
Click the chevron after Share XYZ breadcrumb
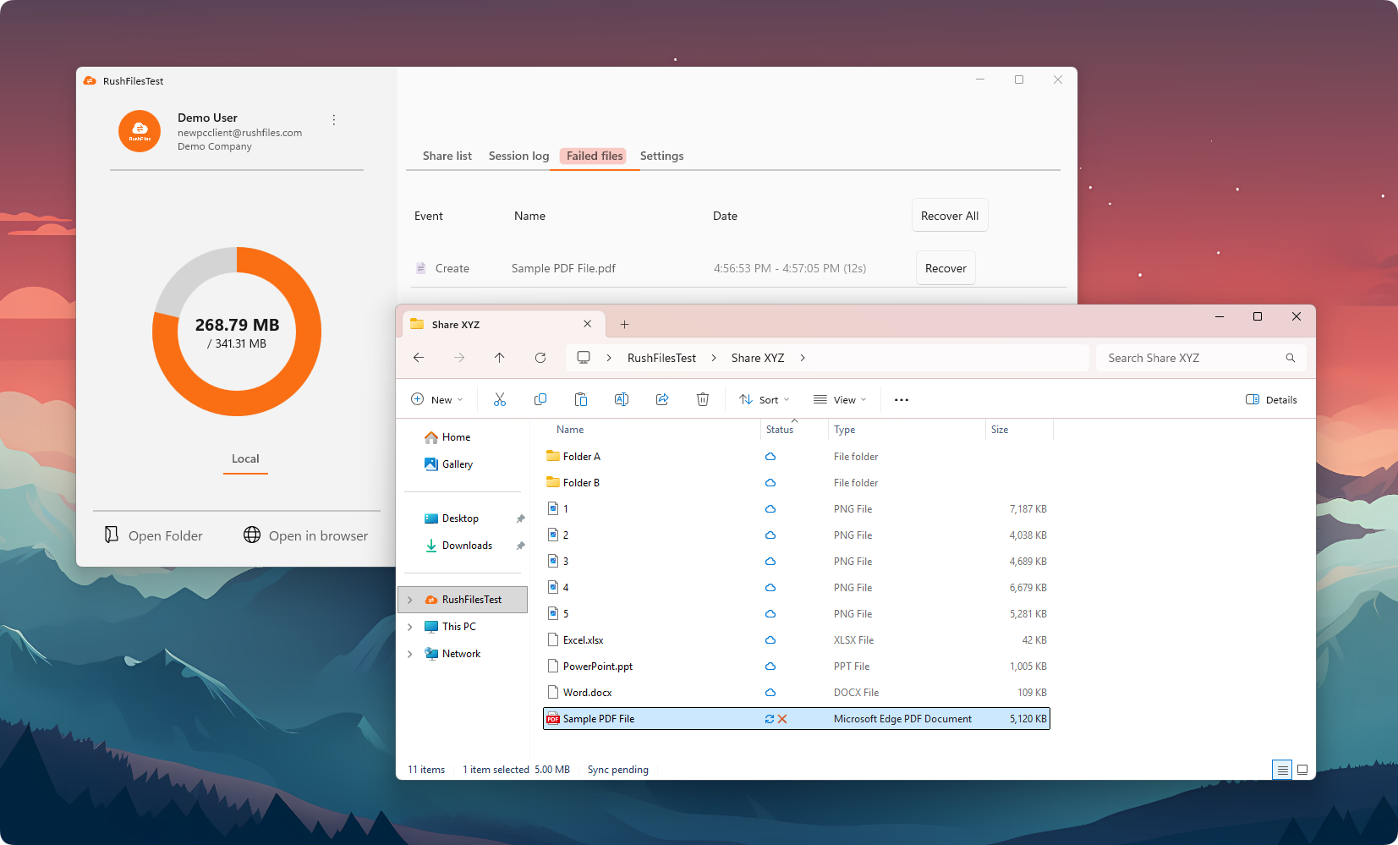(x=803, y=358)
